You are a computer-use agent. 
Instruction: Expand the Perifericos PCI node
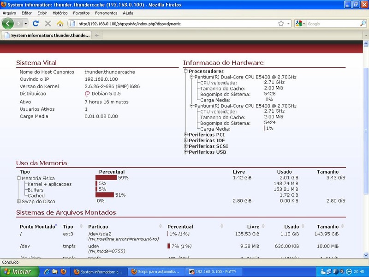click(186, 135)
